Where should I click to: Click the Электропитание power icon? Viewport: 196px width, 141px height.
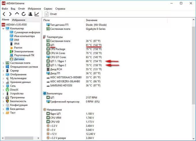pos(12,52)
